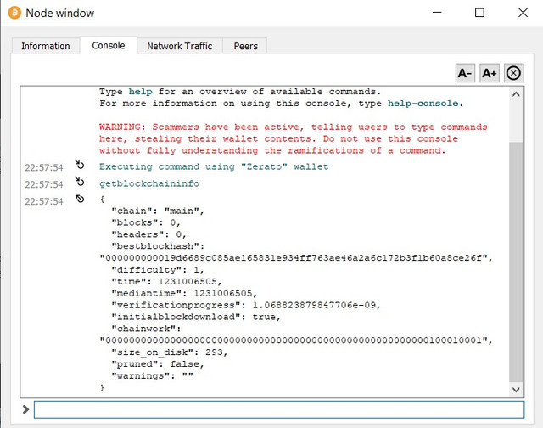543x428 pixels.
Task: Click the "help" keyword in the intro text
Action: click(x=140, y=92)
